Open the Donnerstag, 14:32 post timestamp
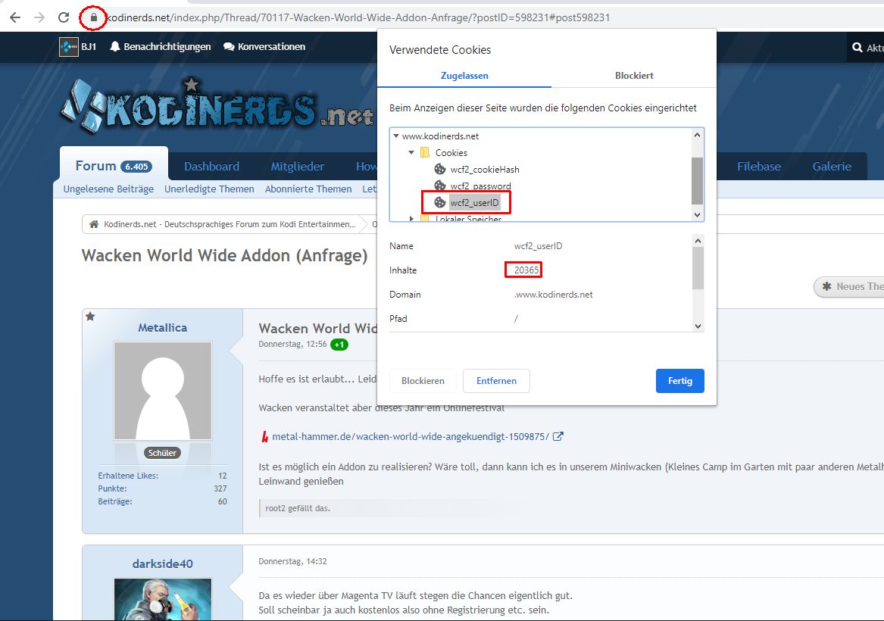 pos(292,561)
